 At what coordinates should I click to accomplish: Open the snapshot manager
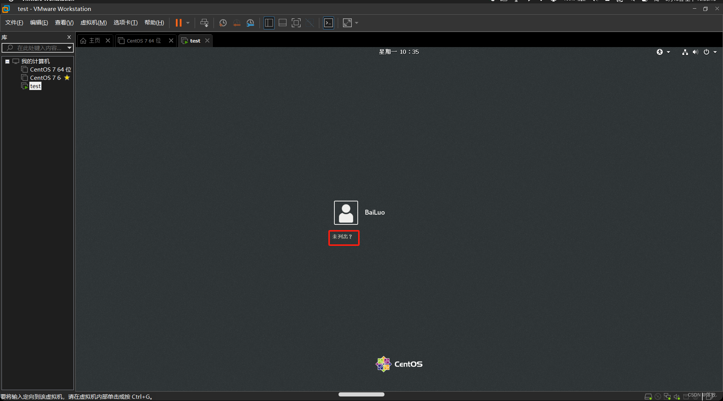coord(250,23)
